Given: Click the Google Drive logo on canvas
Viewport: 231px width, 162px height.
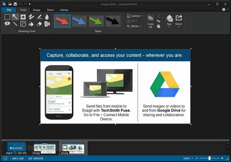Looking at the screenshot, I should coord(165,84).
